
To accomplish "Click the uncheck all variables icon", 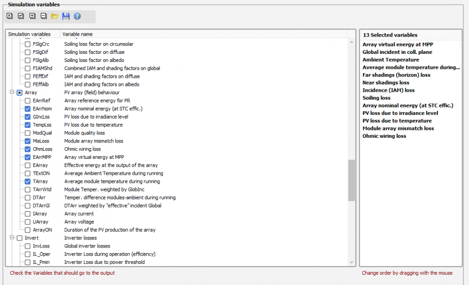I will coord(10,16).
